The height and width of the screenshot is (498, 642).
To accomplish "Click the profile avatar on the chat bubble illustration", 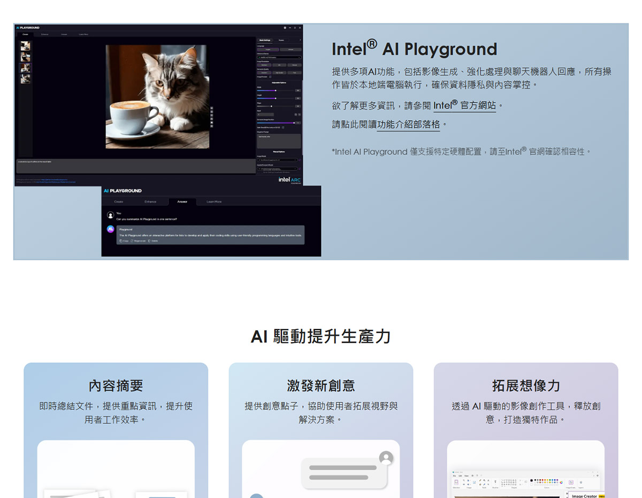I will [x=386, y=458].
